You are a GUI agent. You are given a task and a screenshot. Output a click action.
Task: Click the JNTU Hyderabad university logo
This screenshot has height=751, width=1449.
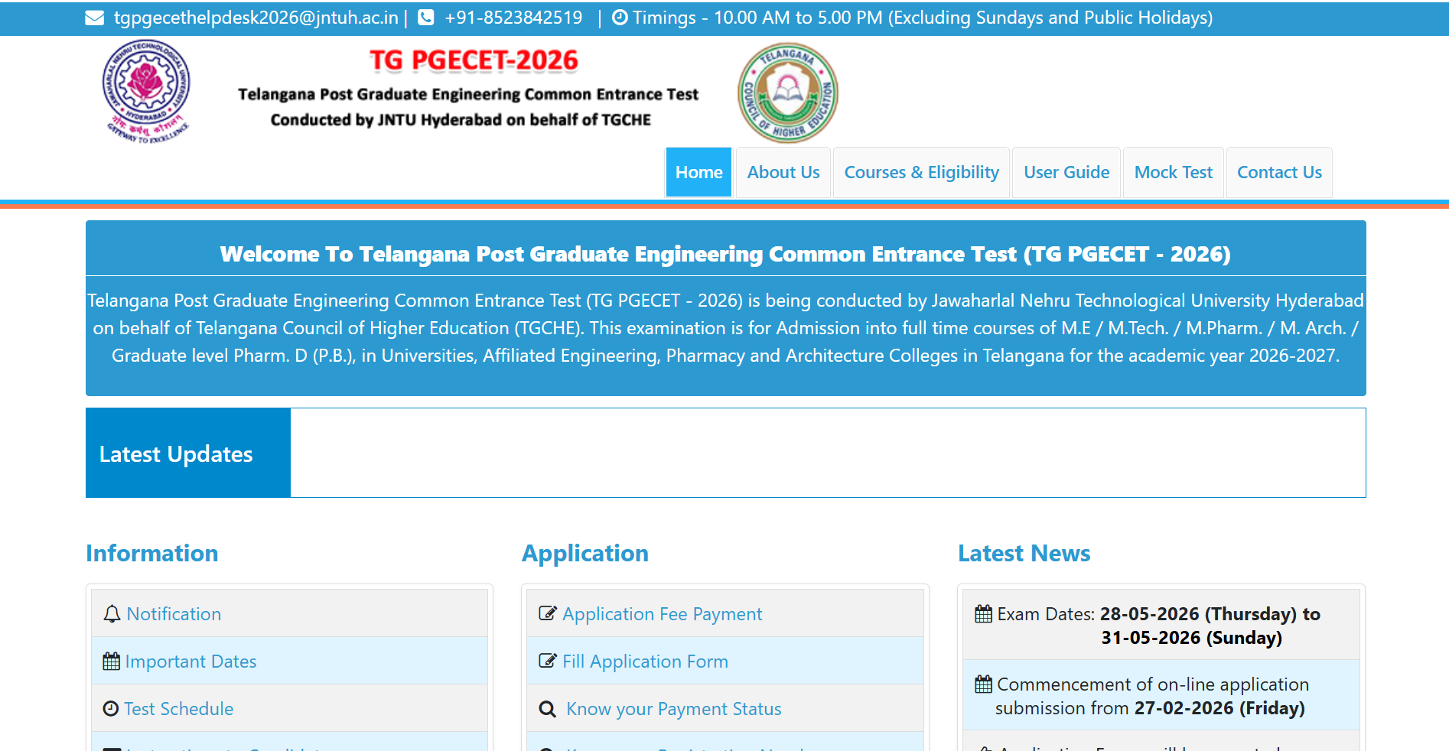point(147,91)
